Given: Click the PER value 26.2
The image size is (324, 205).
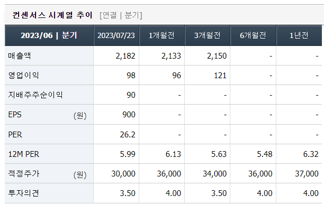Looking at the screenshot, I should [x=128, y=135].
